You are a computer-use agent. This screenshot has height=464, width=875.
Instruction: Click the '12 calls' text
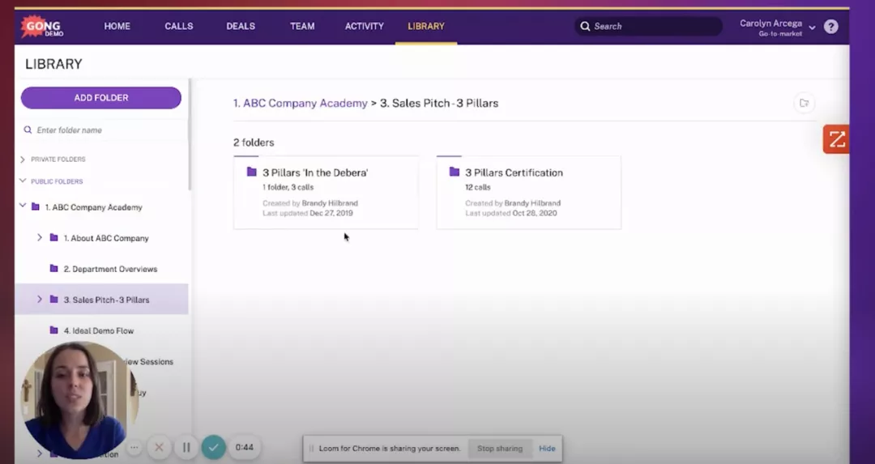[478, 187]
